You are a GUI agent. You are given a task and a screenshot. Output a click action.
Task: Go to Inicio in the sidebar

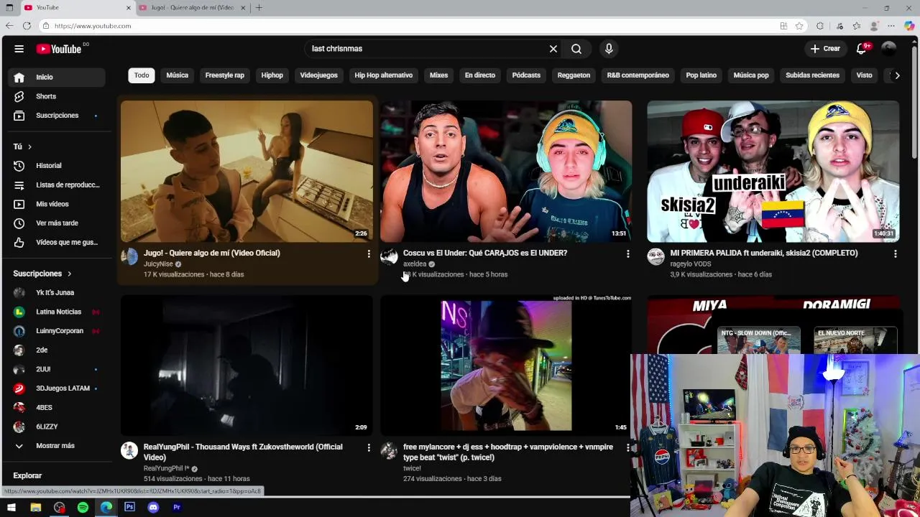coord(57,77)
